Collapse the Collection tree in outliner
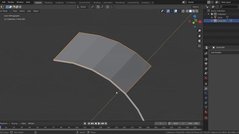This screenshot has width=239, height=134. point(208,14)
